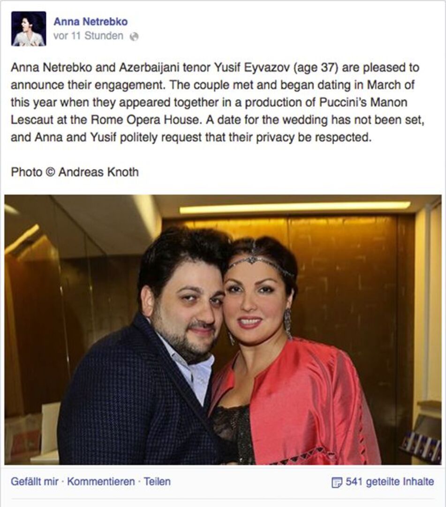
Task: Click the shared-contents note icon
Action: click(337, 483)
